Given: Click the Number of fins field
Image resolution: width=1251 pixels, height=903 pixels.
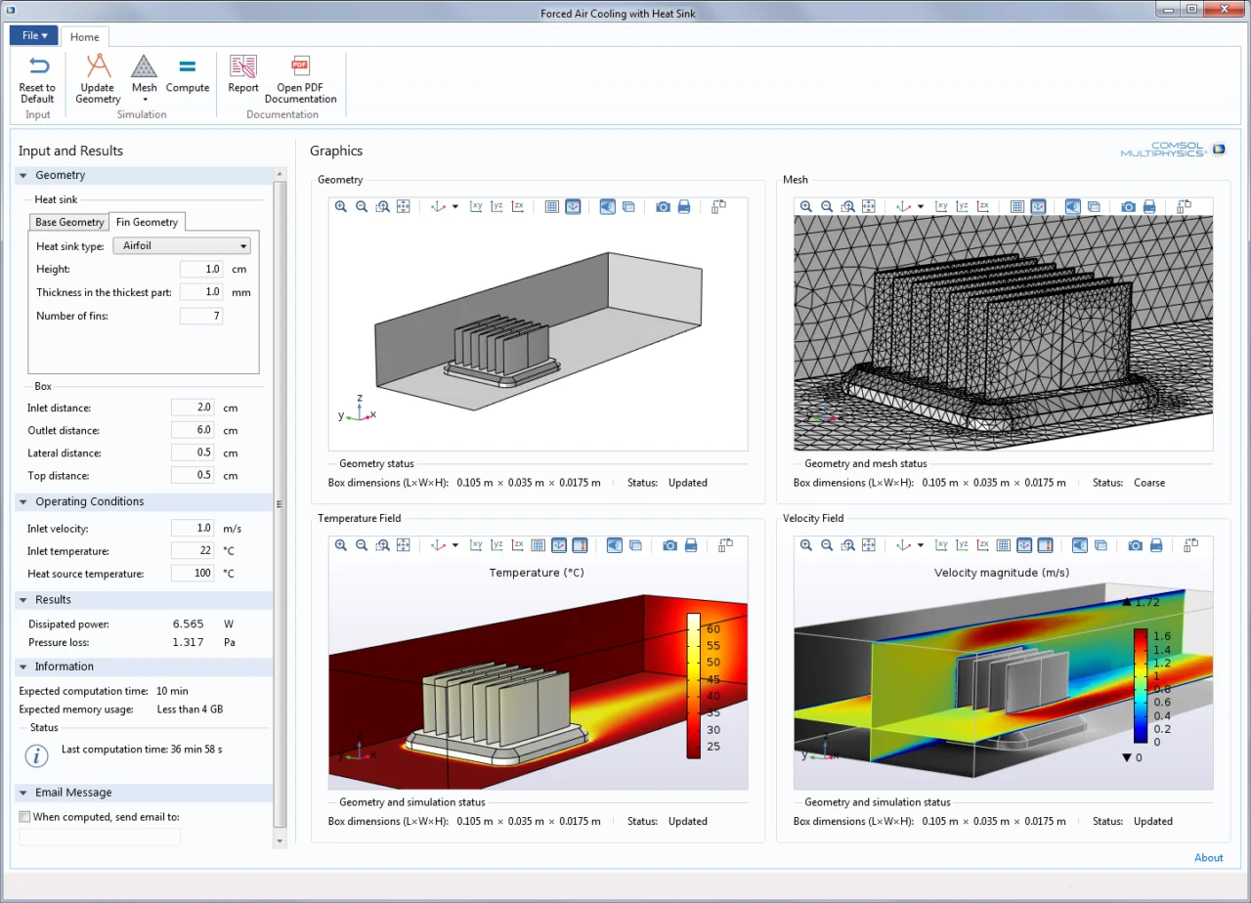Looking at the screenshot, I should 201,316.
